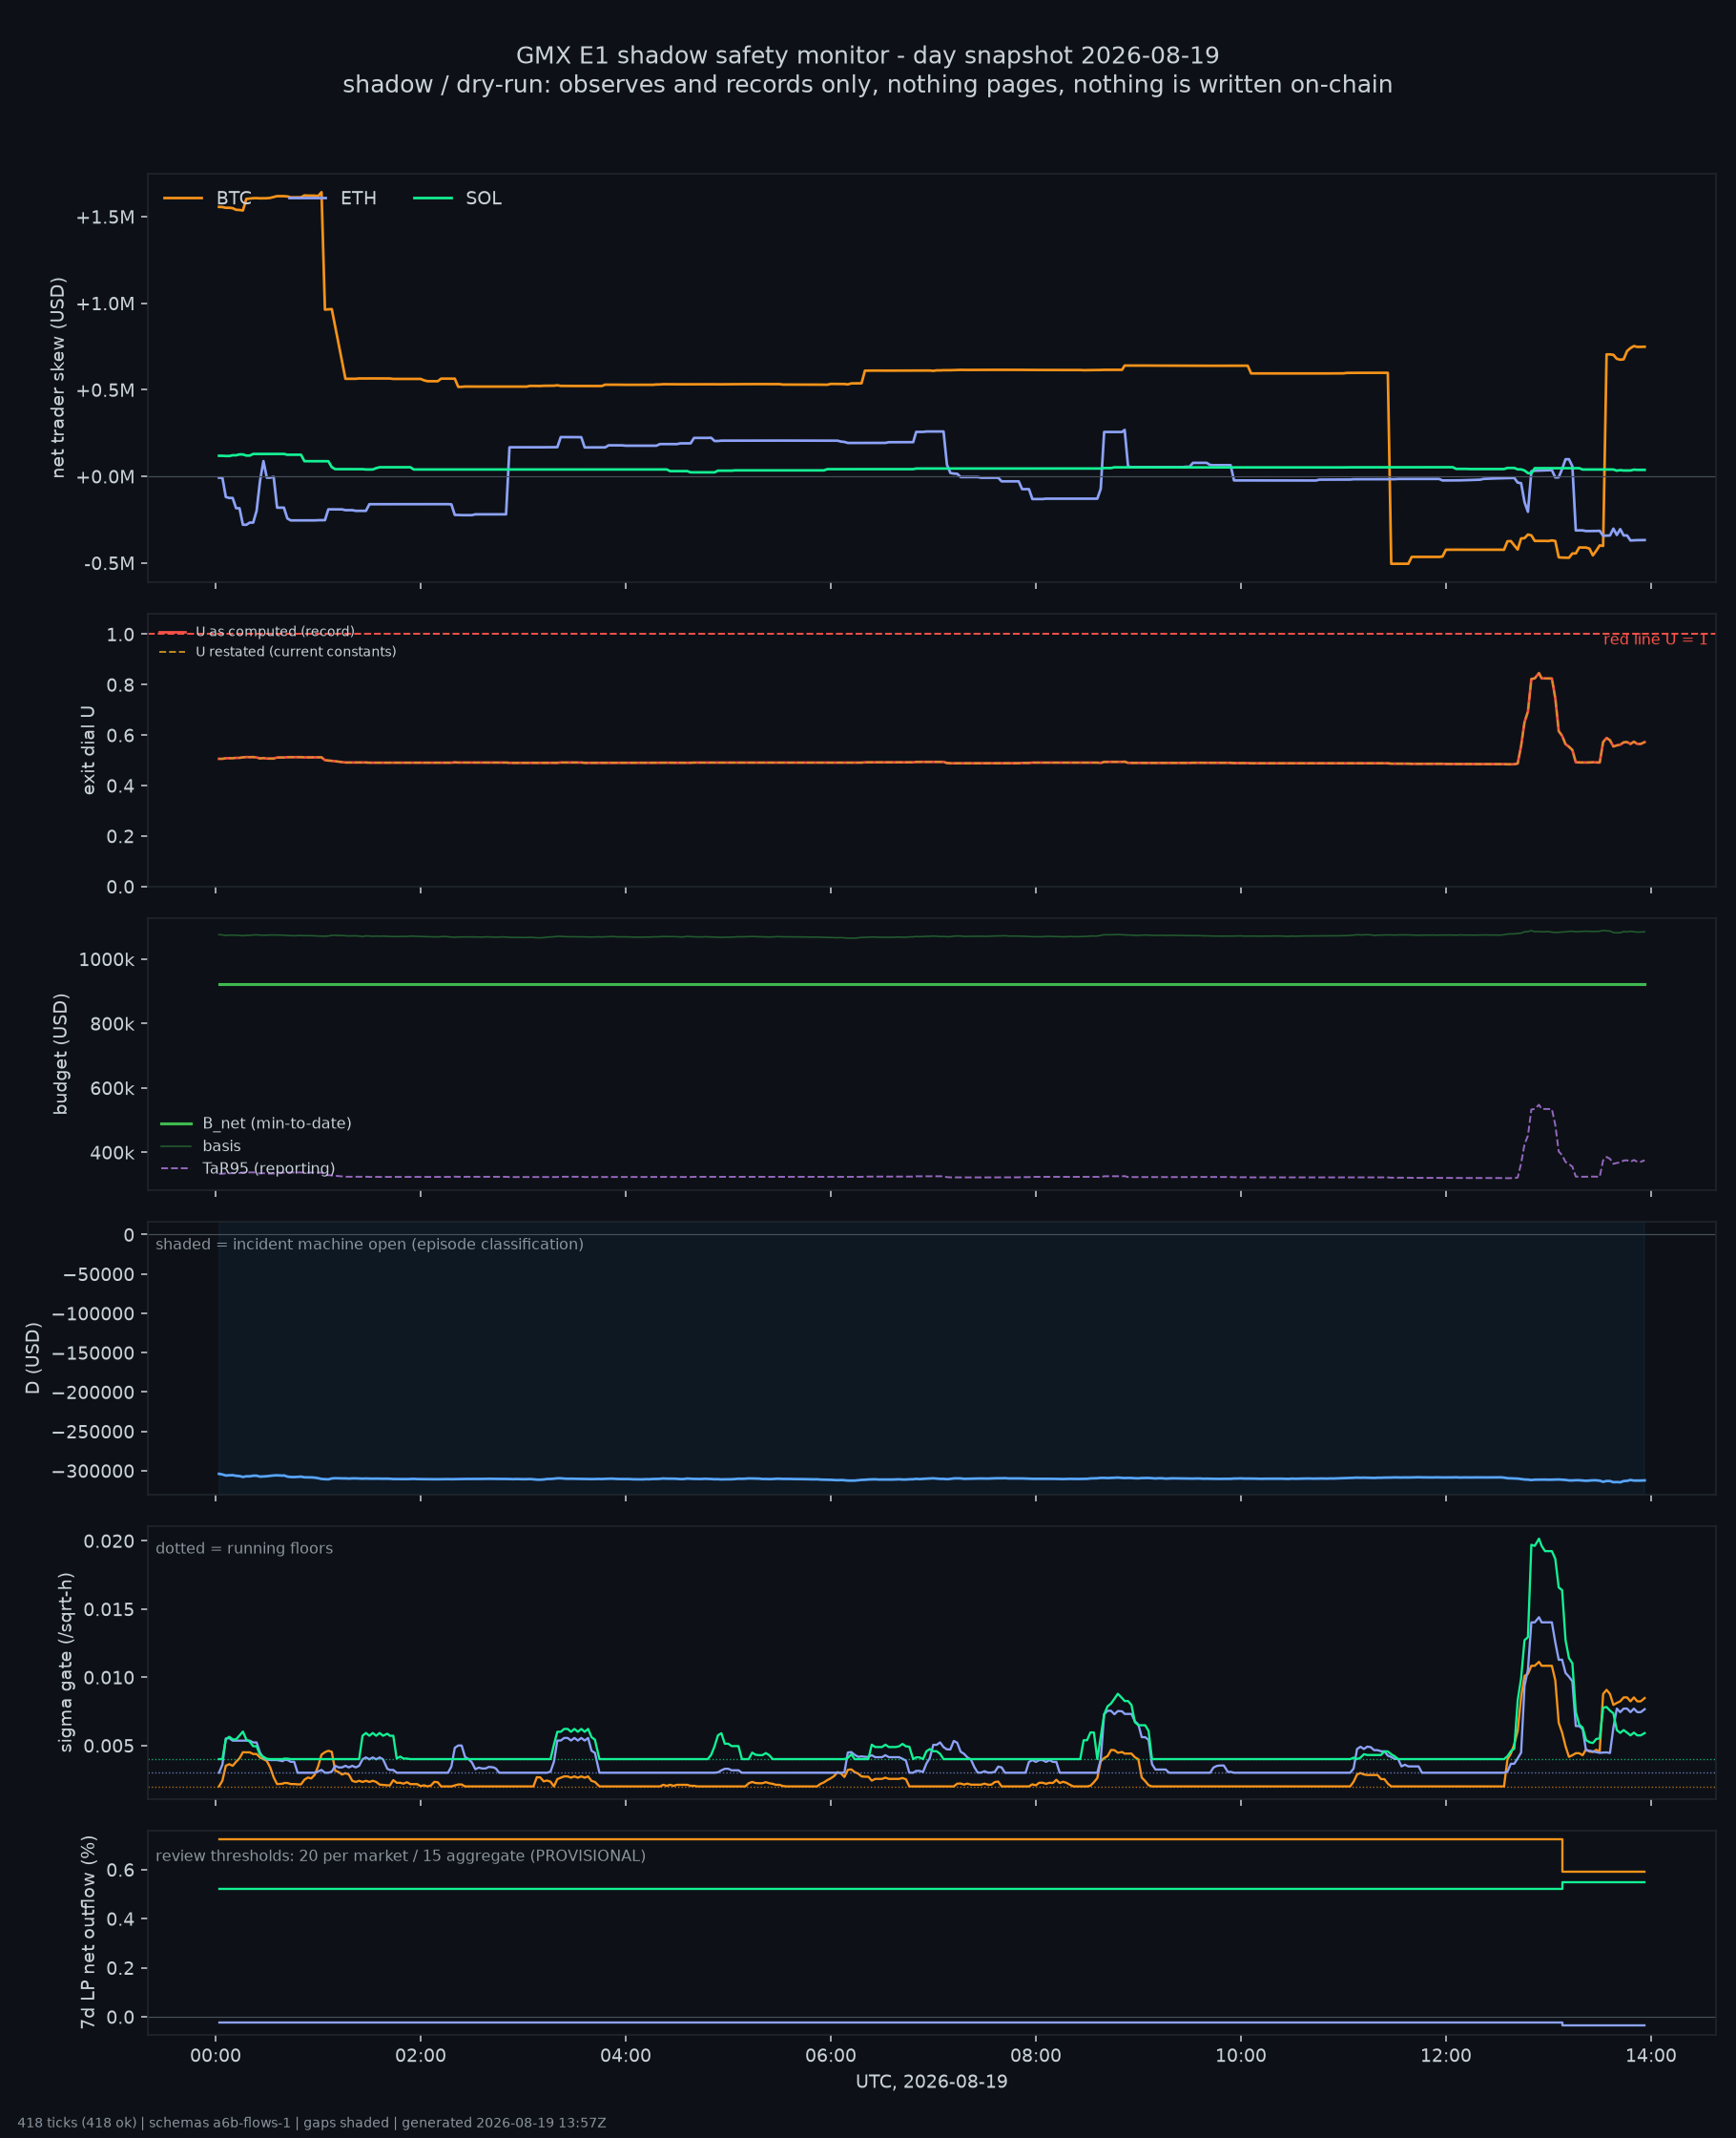Click the '0.2' tick on LP outflow axis
Screen dimensions: 1736x2138
[120, 1969]
